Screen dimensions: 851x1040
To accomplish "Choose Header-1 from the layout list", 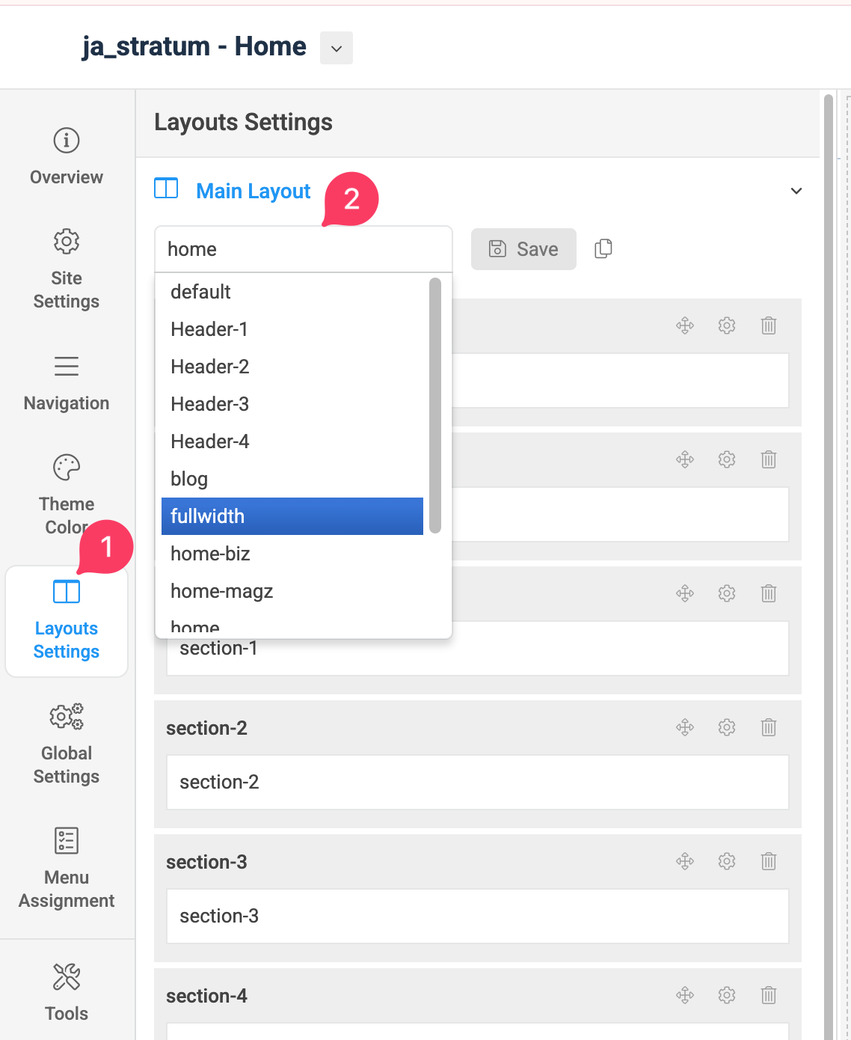I will pyautogui.click(x=292, y=329).
